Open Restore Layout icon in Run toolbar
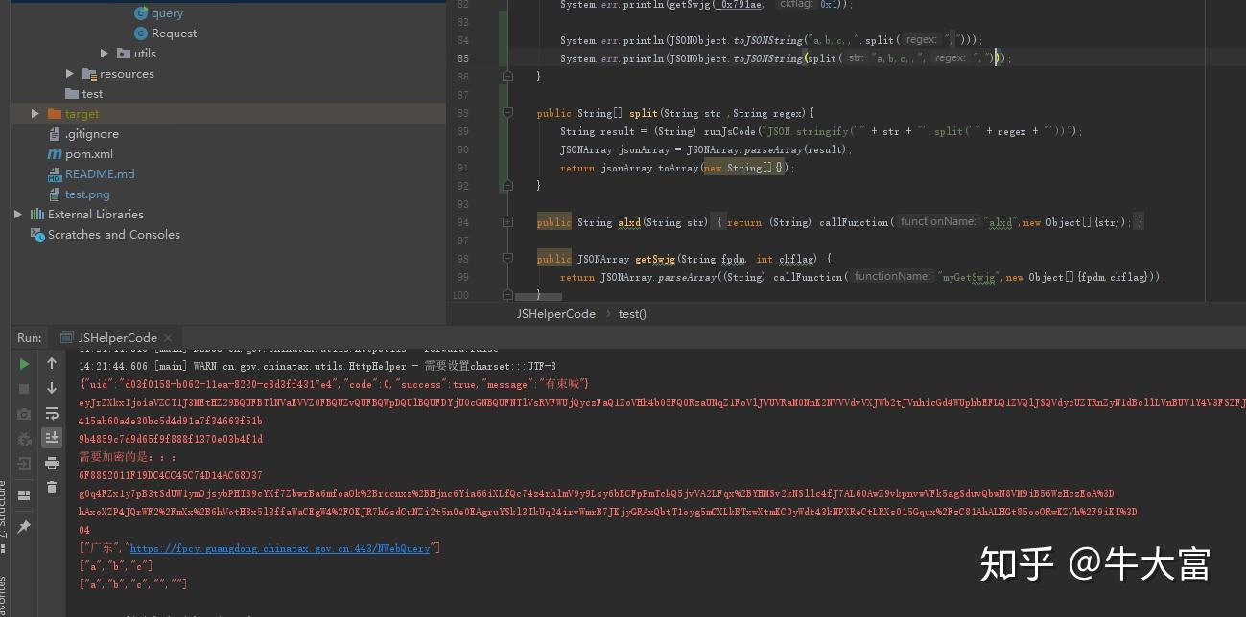The height and width of the screenshot is (617, 1246). [24, 494]
